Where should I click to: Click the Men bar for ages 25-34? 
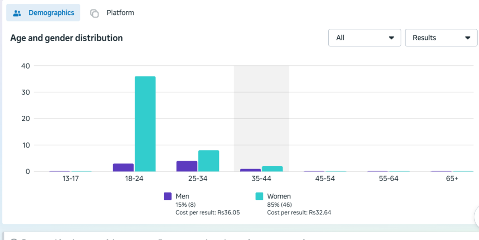coord(187,166)
